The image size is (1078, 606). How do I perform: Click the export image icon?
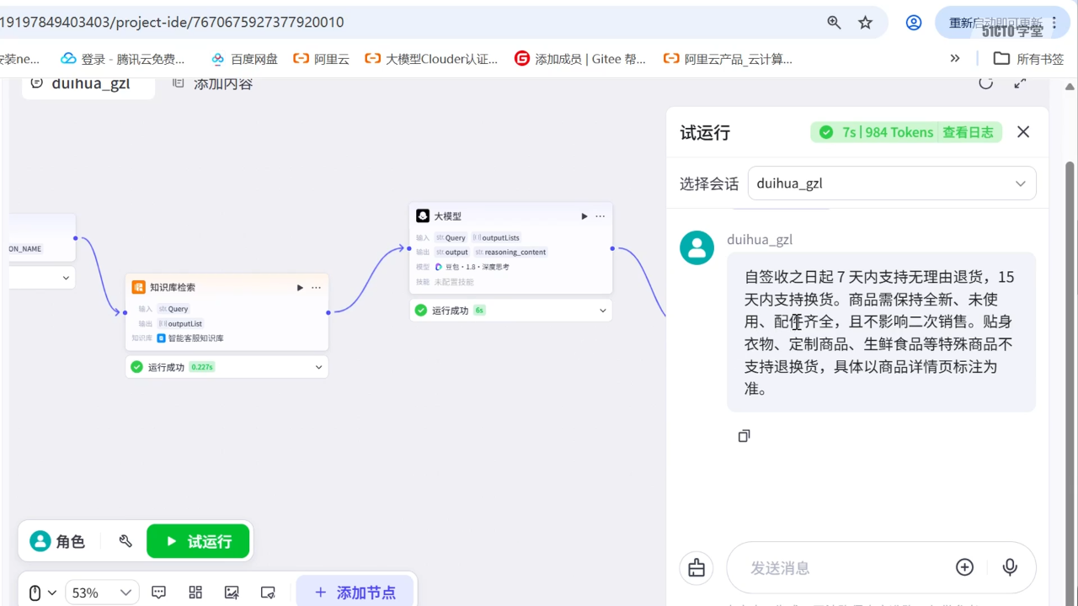pyautogui.click(x=232, y=593)
